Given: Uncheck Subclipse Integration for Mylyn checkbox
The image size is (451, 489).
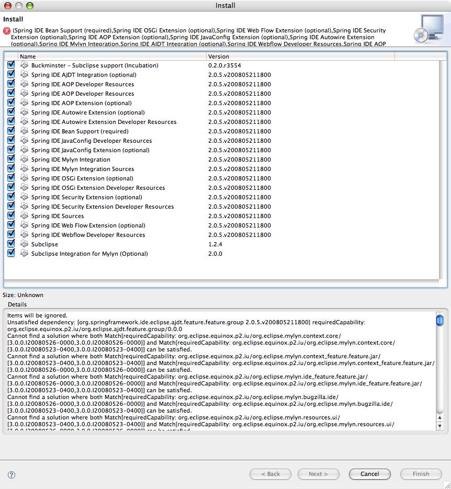Looking at the screenshot, I should click(11, 253).
